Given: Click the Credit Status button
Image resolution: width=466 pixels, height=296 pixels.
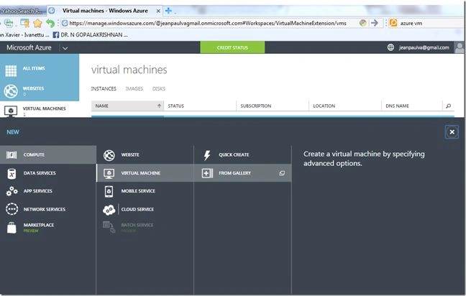Looking at the screenshot, I should [x=232, y=47].
